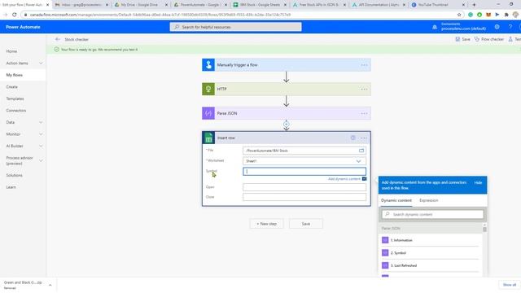Click the 1. Information dynamic content item
The width and height of the screenshot is (521, 293).
click(x=431, y=240)
